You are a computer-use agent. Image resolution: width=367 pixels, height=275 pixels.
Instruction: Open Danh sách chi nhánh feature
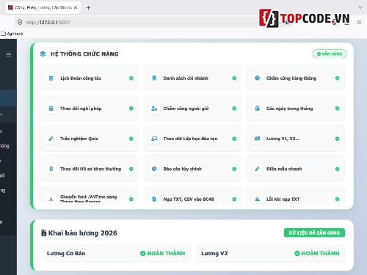pyautogui.click(x=192, y=78)
